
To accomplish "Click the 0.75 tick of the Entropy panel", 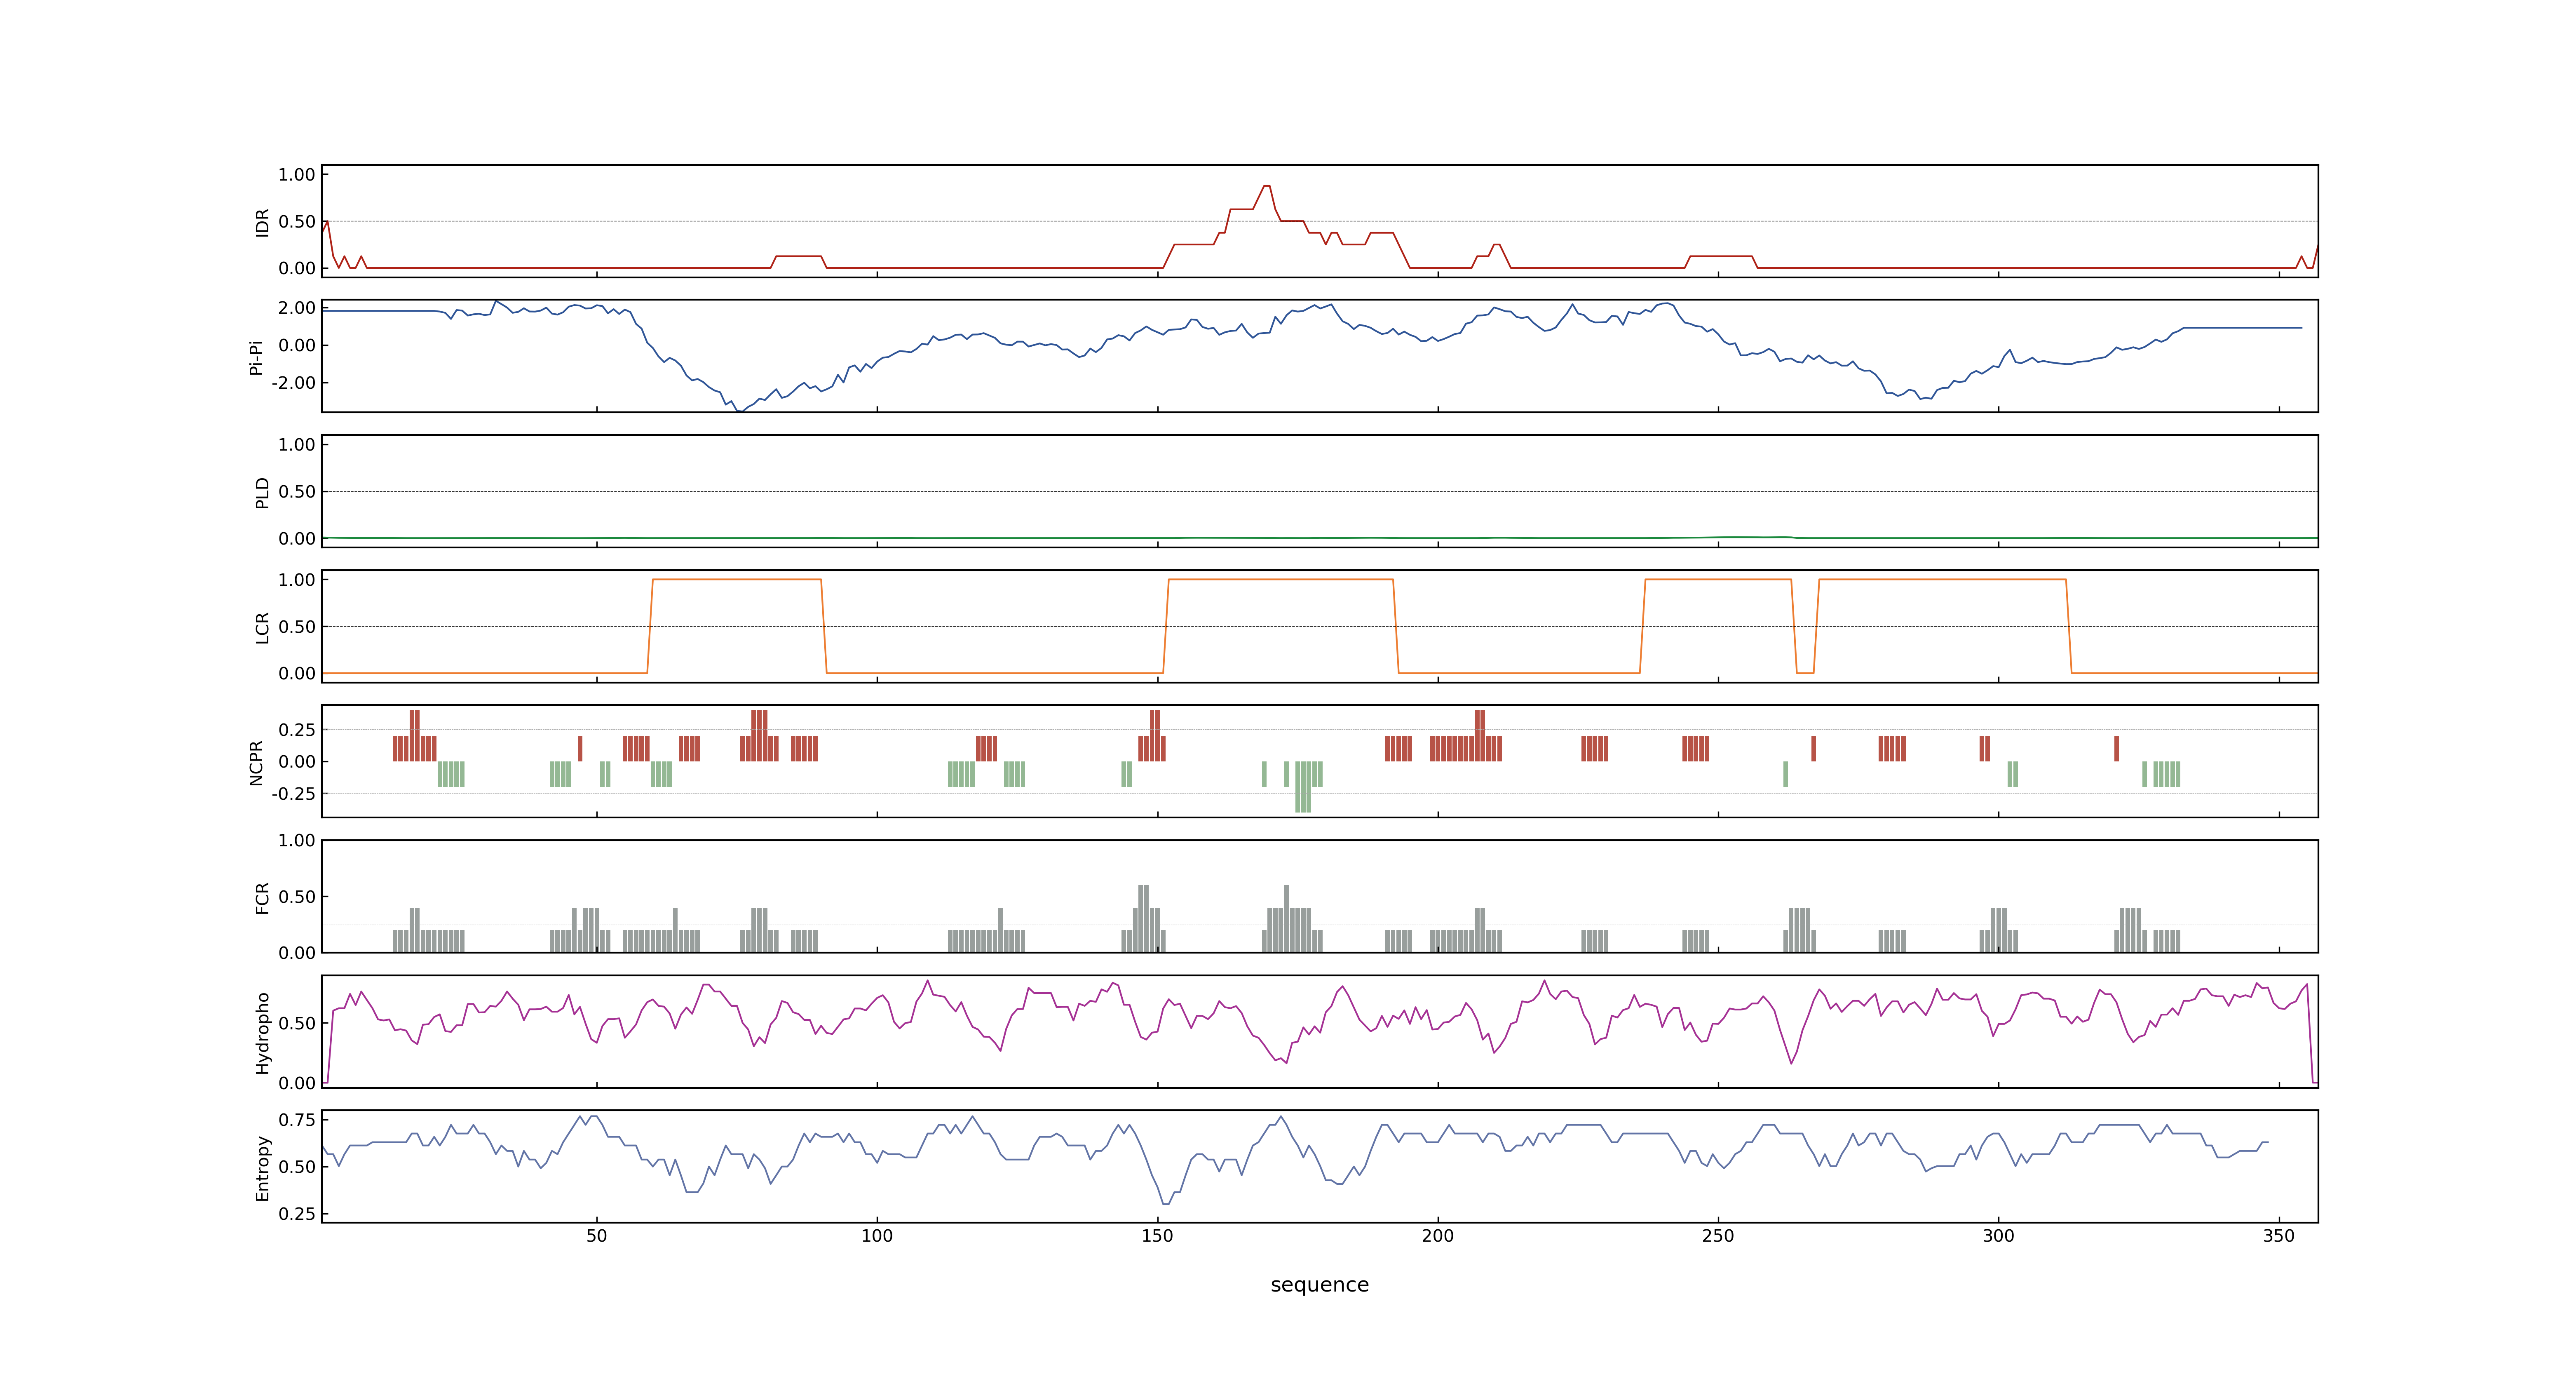I will pos(297,1120).
